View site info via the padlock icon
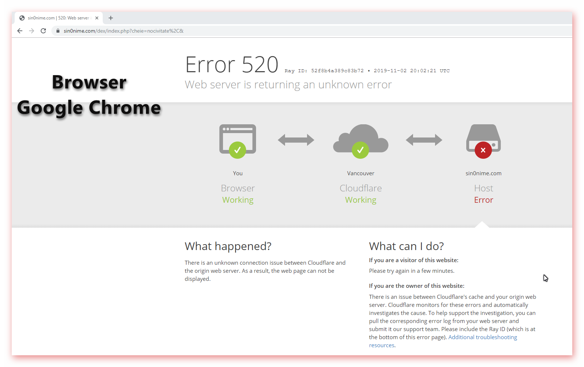 click(x=58, y=31)
